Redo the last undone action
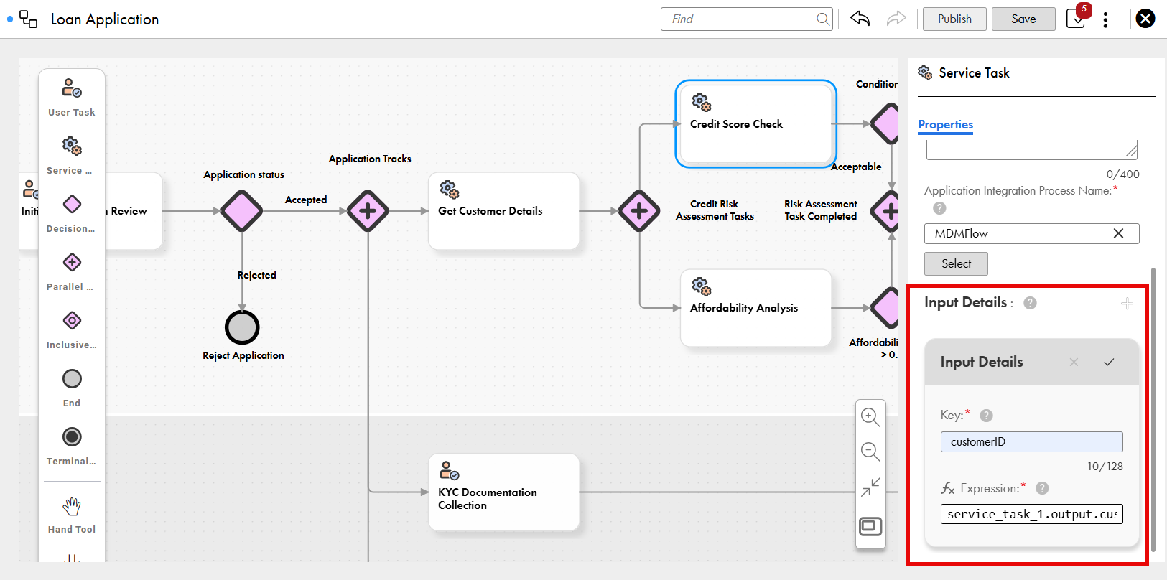Image resolution: width=1167 pixels, height=580 pixels. click(896, 19)
